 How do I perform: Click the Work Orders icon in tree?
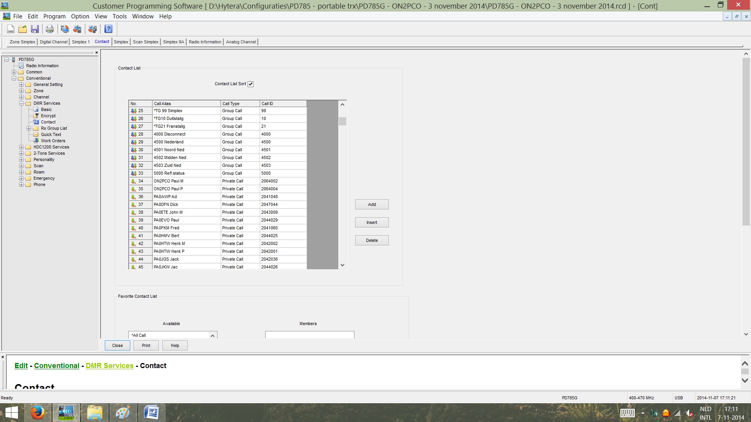tap(36, 141)
